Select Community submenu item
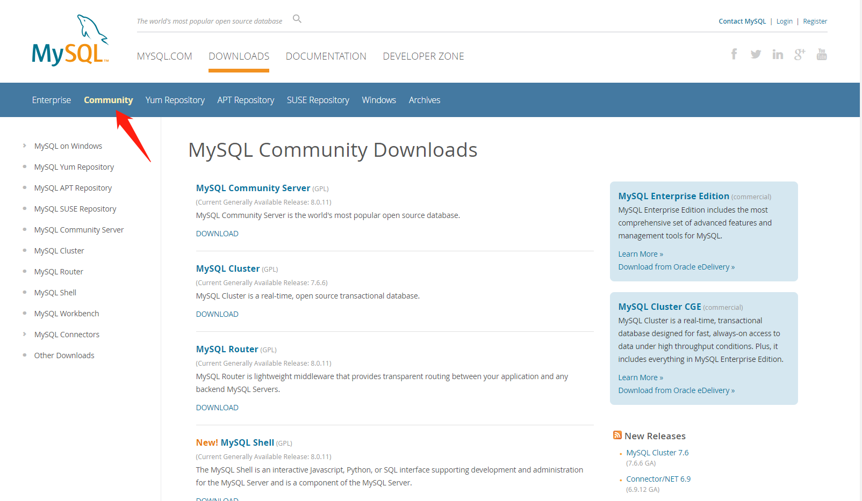862x501 pixels. pyautogui.click(x=109, y=100)
